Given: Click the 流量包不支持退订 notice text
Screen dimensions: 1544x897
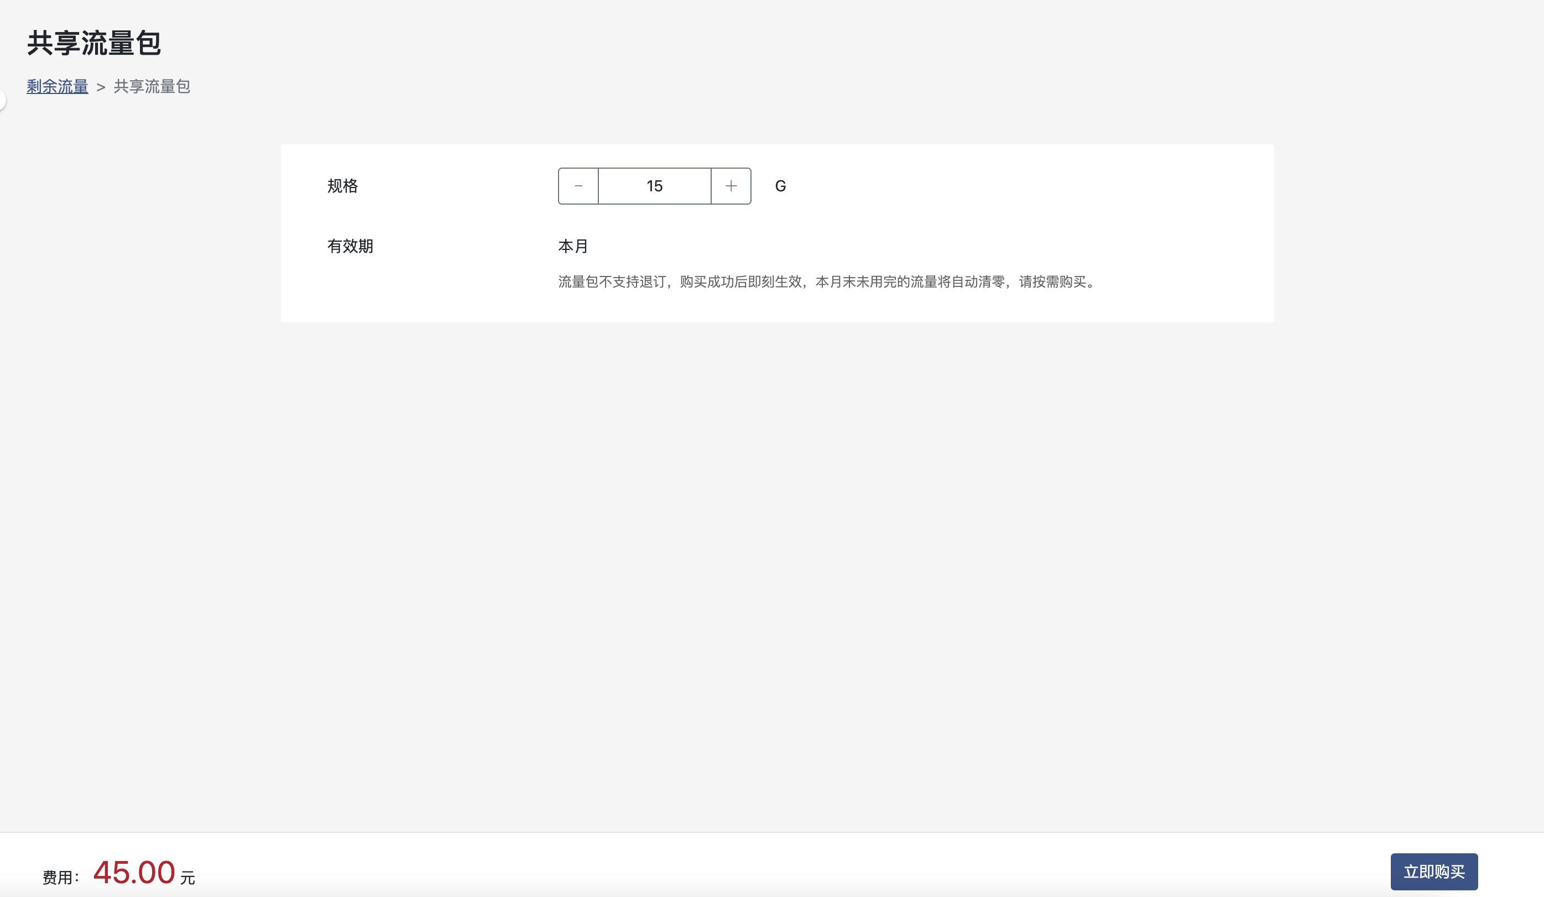Looking at the screenshot, I should tap(612, 281).
